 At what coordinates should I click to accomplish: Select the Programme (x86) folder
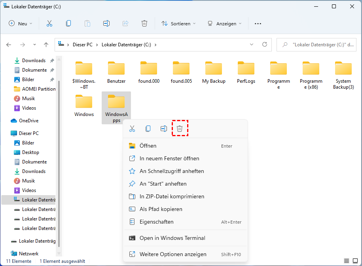[311, 75]
